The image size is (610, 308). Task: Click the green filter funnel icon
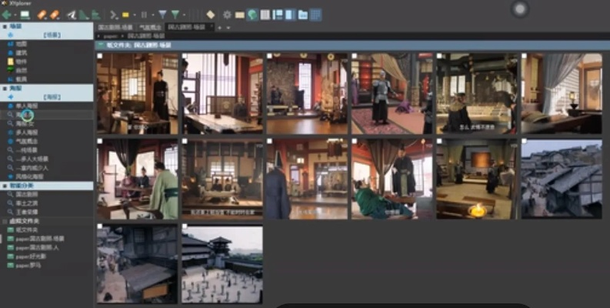click(176, 15)
